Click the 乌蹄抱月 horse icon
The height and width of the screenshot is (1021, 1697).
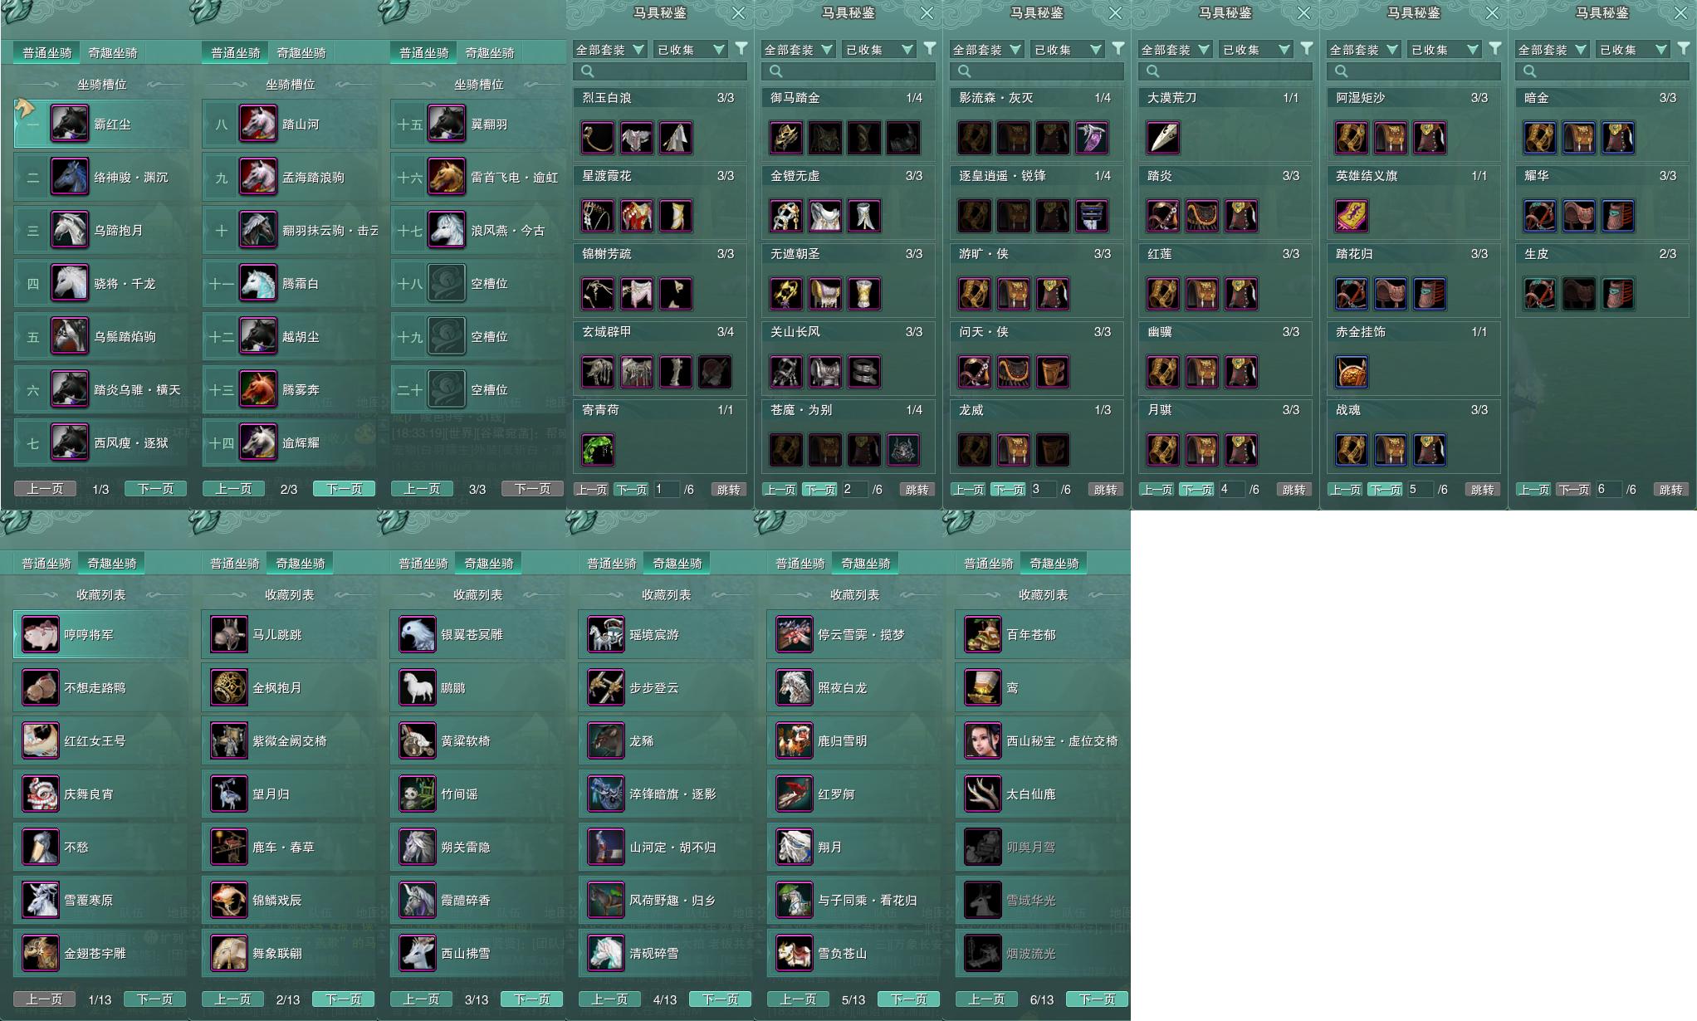[x=70, y=229]
